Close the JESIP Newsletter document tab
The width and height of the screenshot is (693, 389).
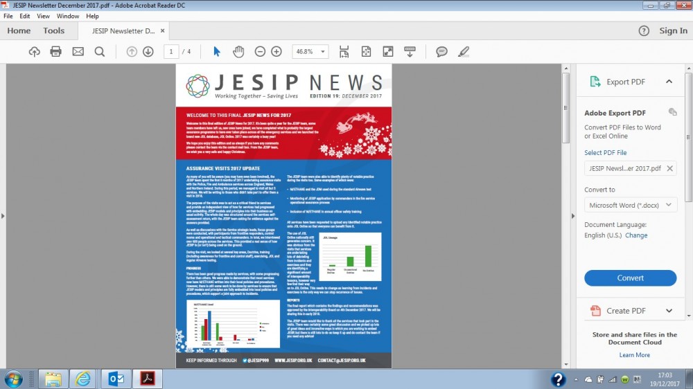[163, 31]
